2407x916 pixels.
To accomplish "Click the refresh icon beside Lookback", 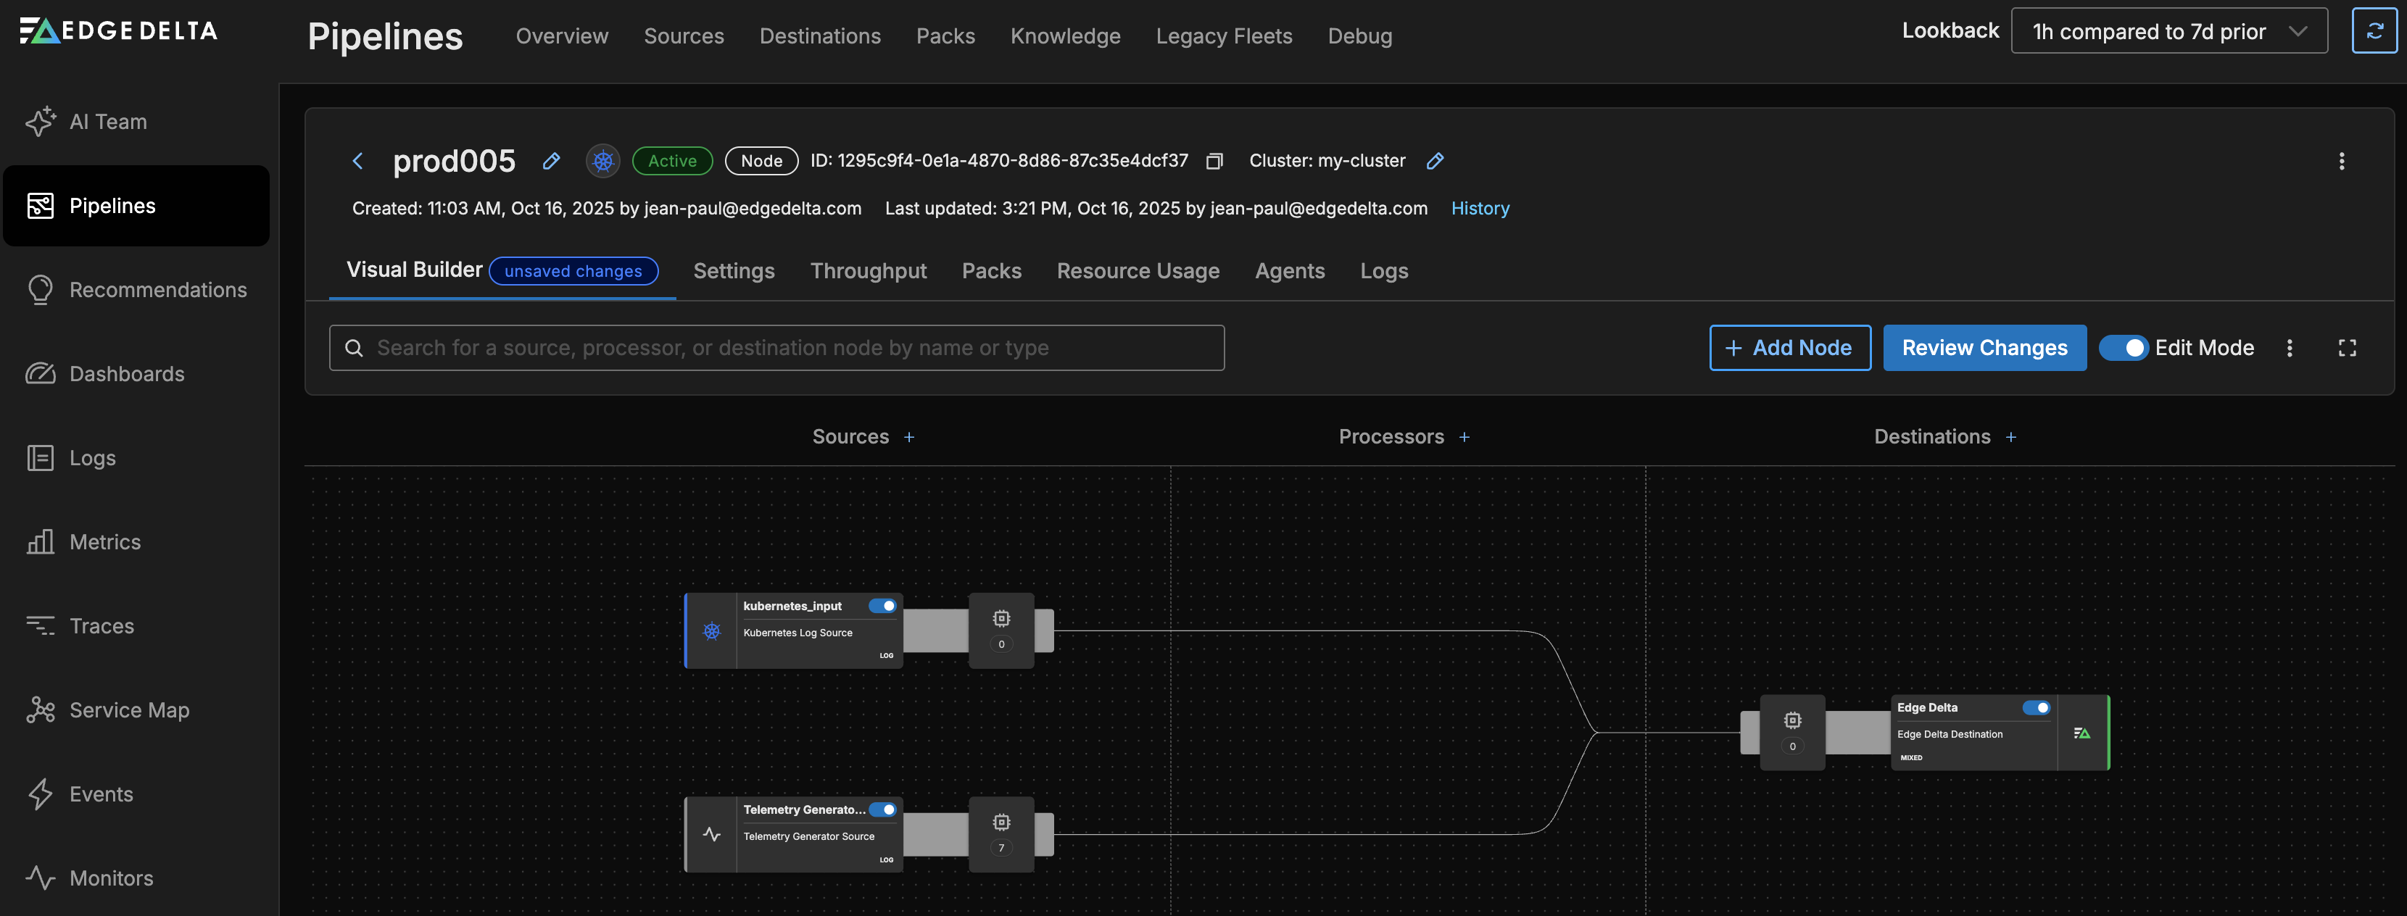I will pos(2374,31).
